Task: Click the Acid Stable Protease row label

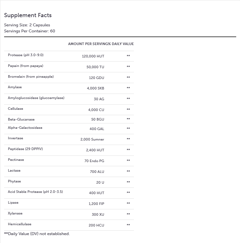Action: [x=35, y=192]
